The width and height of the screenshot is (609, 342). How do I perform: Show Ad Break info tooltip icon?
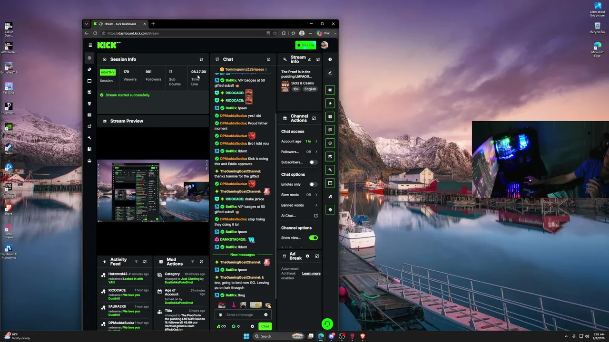coord(307,256)
